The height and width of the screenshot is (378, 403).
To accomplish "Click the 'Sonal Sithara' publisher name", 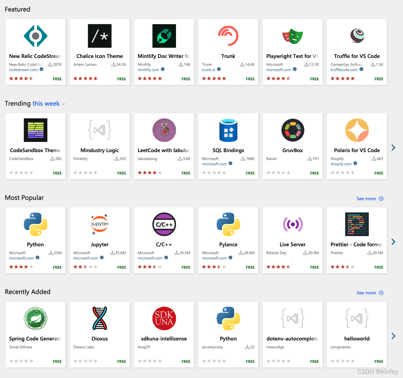I will [x=20, y=347].
